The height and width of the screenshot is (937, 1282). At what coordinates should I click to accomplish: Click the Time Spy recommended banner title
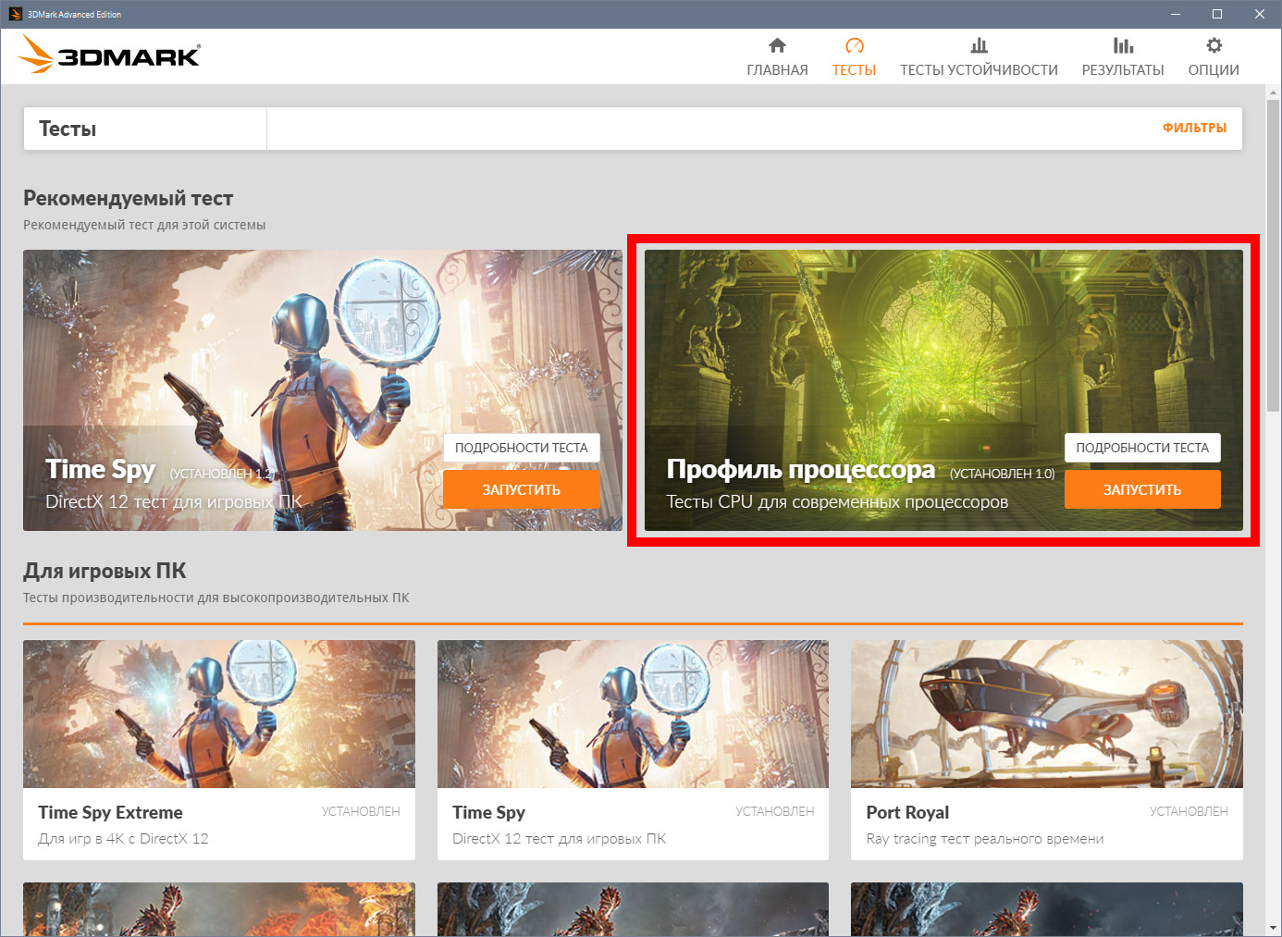(100, 470)
